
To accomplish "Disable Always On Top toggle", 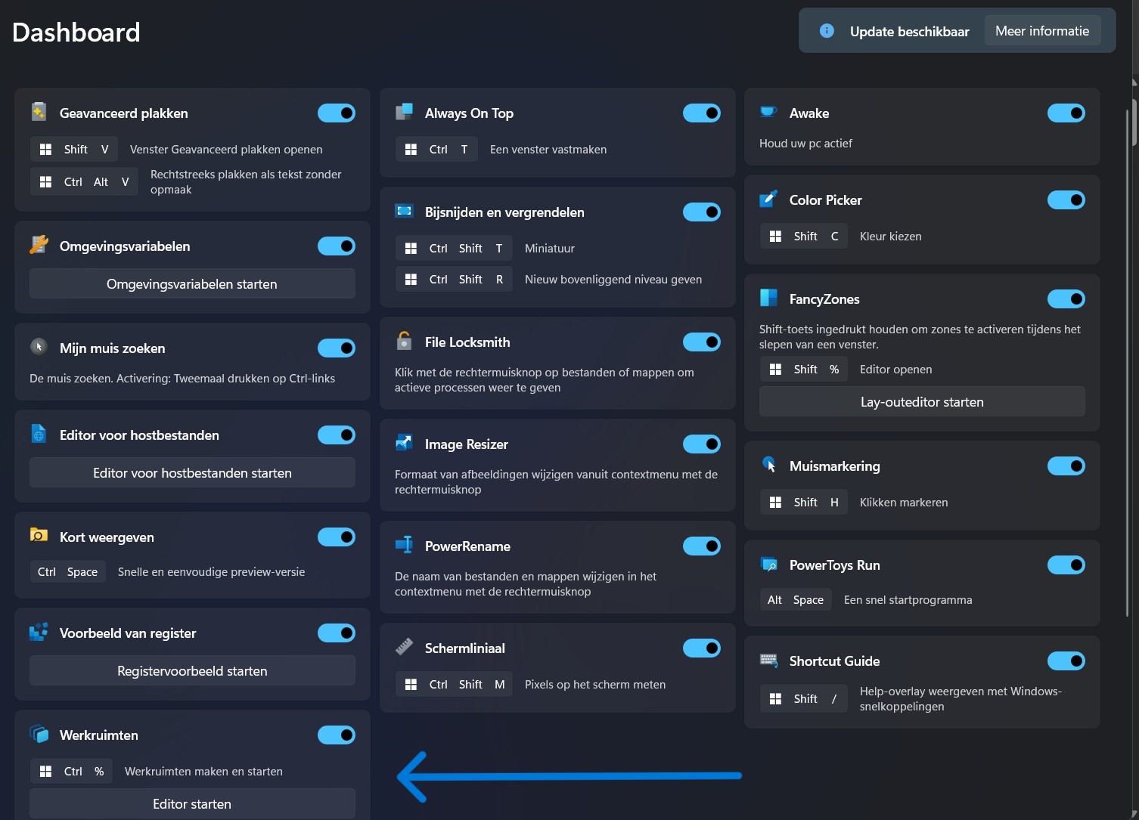I will [x=702, y=113].
